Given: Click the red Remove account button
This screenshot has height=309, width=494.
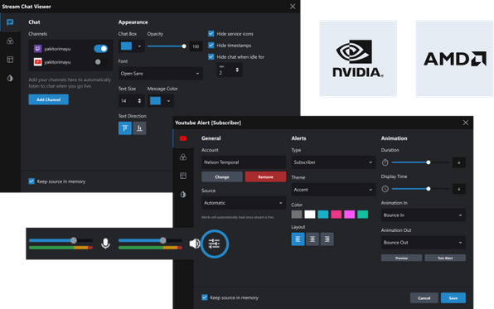Looking at the screenshot, I should [x=265, y=177].
